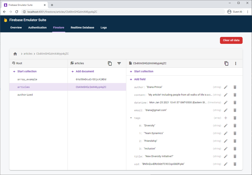This screenshot has width=252, height=175.
Task: Select the Firebase Emulator Suite browser tab
Action: tap(25, 5)
